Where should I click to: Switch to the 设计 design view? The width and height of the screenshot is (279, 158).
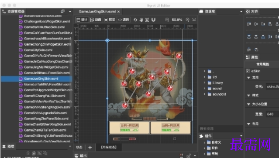82,20
